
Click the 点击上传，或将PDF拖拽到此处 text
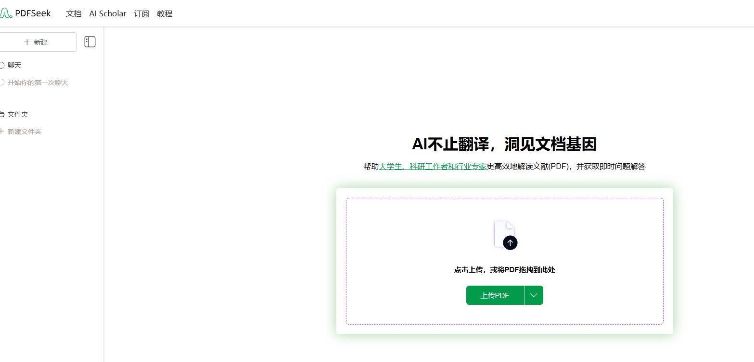click(504, 270)
